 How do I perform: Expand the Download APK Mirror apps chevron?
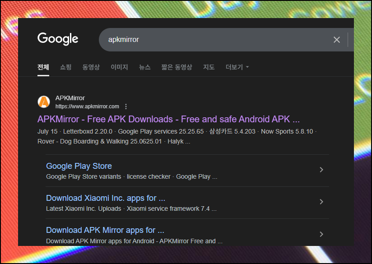(321, 234)
